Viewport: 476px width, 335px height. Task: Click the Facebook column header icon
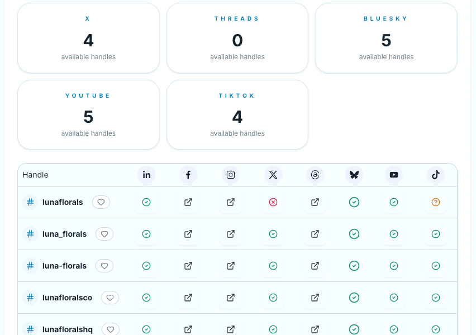click(x=188, y=175)
